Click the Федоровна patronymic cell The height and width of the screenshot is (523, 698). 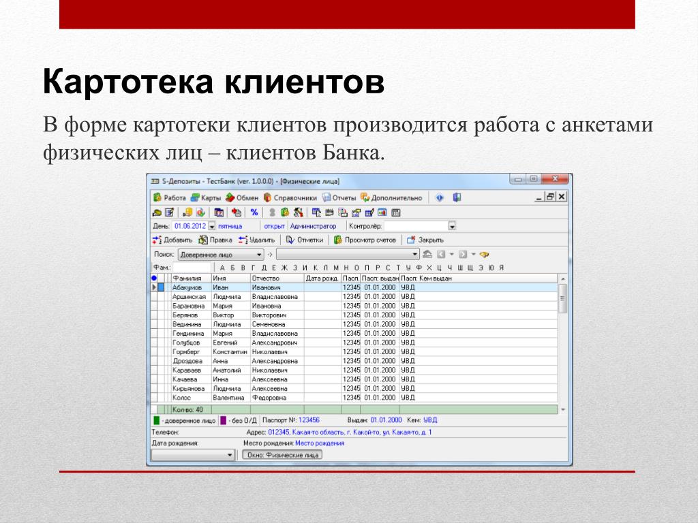277,398
